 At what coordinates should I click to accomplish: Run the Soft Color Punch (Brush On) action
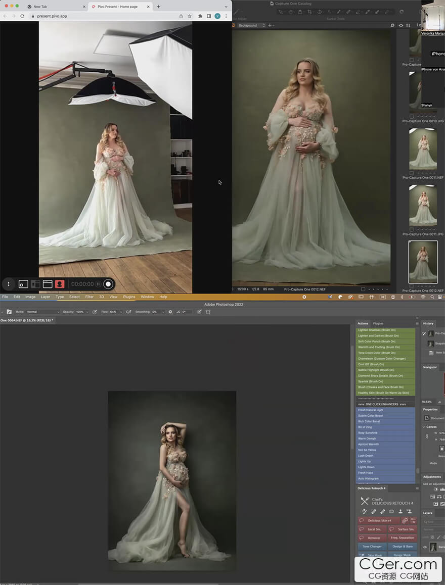385,342
